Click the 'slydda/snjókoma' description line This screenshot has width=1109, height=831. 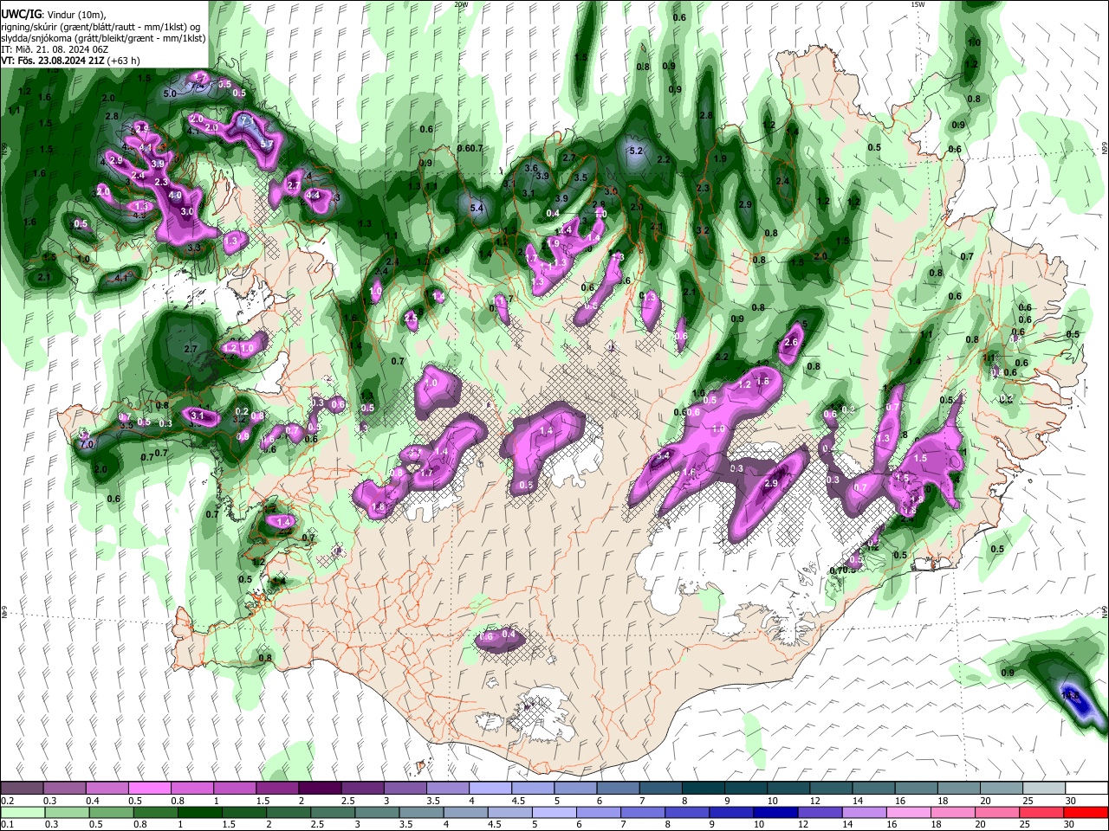coord(103,39)
